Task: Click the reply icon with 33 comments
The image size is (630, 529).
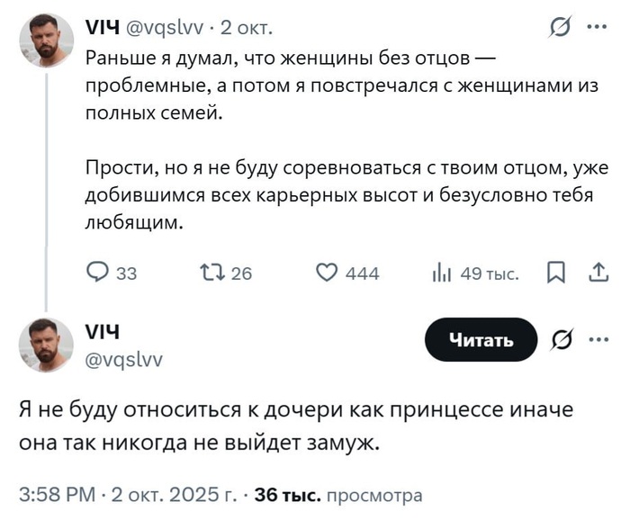Action: coord(97,273)
